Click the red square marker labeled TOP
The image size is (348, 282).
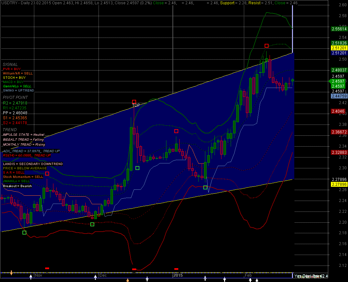[134, 102]
